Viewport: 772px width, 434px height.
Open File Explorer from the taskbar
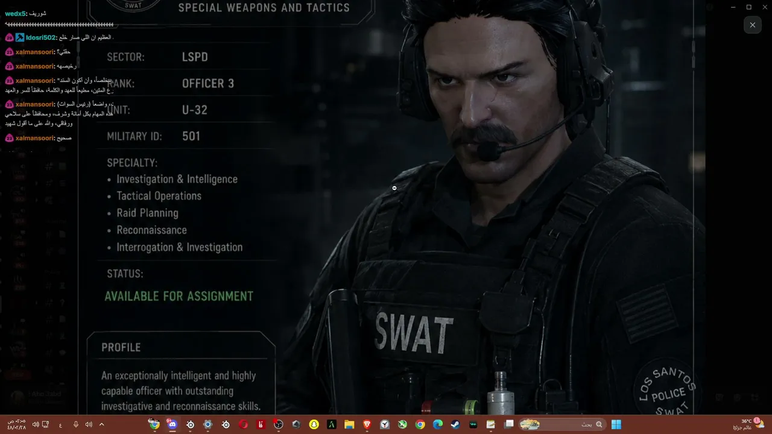349,424
